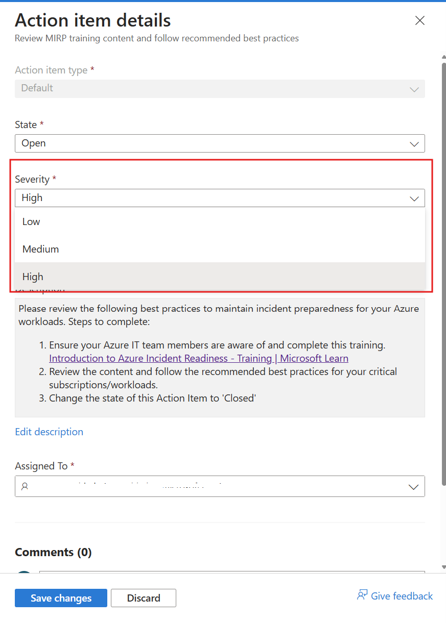Select Low severity option

220,221
